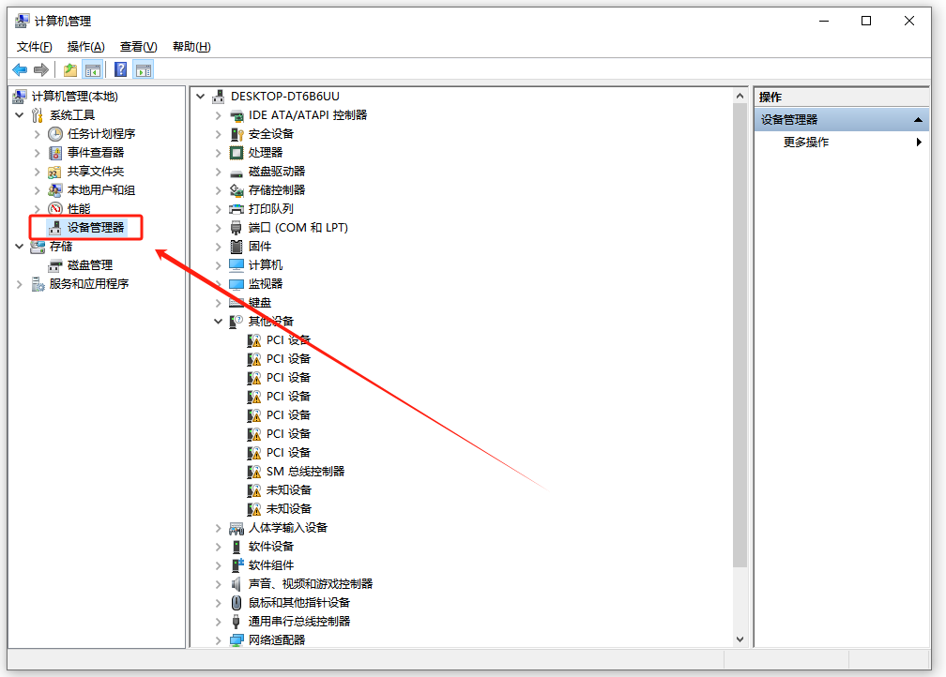This screenshot has height=677, width=946.
Task: Click the blue Back arrow in toolbar
Action: [20, 69]
